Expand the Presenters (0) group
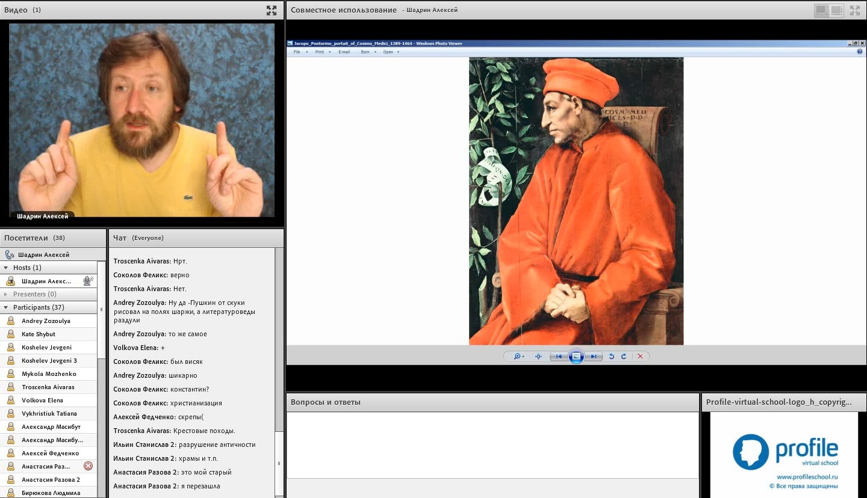The width and height of the screenshot is (867, 498). tap(6, 294)
